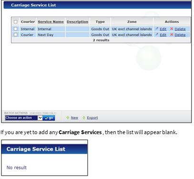The height and width of the screenshot is (179, 194).
Task: Check the box for the Internal service row
Action: pyautogui.click(x=16, y=29)
